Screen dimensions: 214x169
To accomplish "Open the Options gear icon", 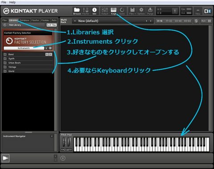I will point(141,11).
